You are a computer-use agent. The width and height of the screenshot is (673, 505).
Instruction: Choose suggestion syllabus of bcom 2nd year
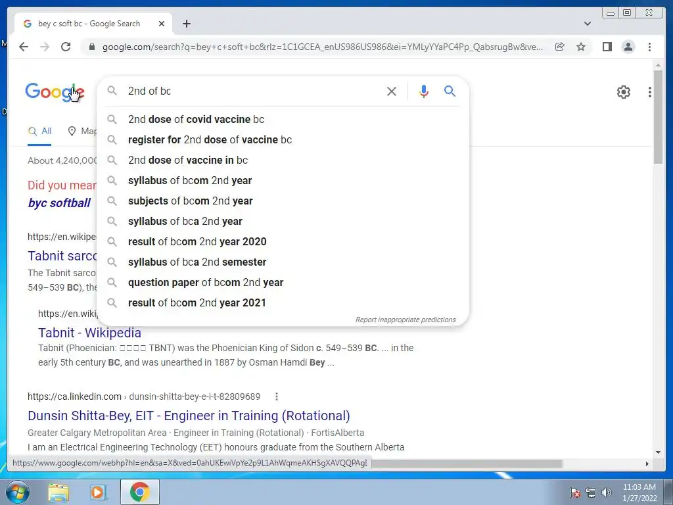coord(283,180)
